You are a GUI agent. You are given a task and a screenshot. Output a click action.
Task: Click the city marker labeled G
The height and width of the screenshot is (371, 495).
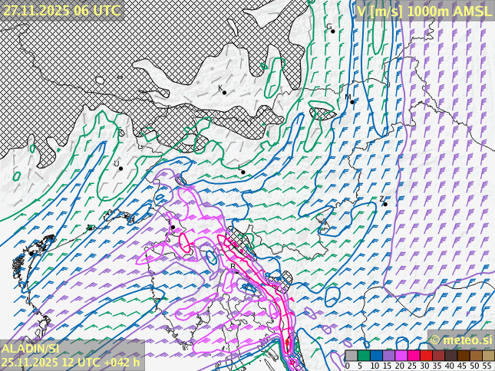(332, 31)
